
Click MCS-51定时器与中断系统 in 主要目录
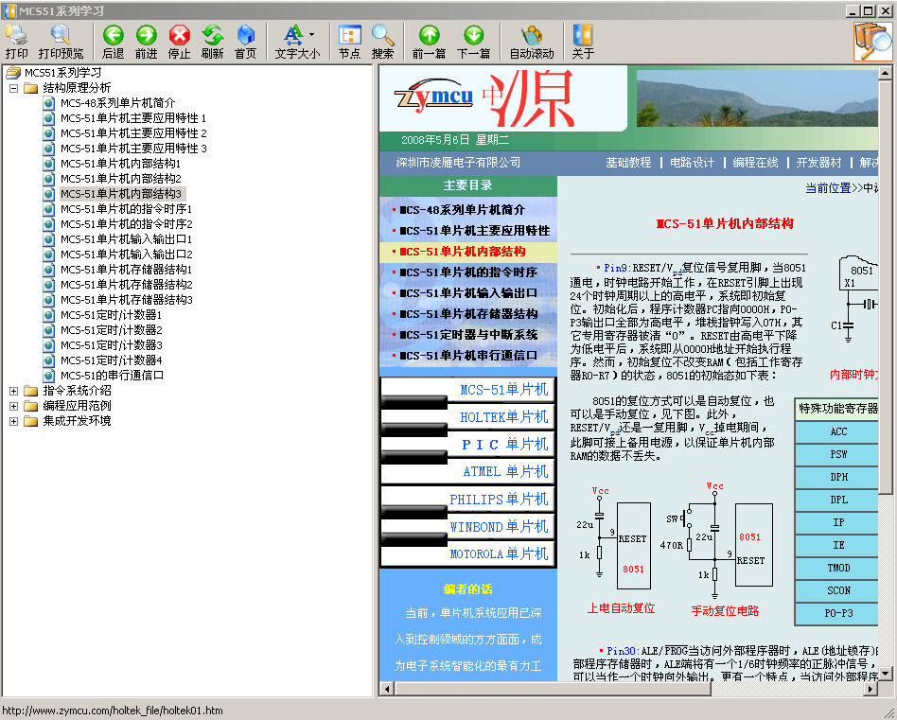[468, 335]
